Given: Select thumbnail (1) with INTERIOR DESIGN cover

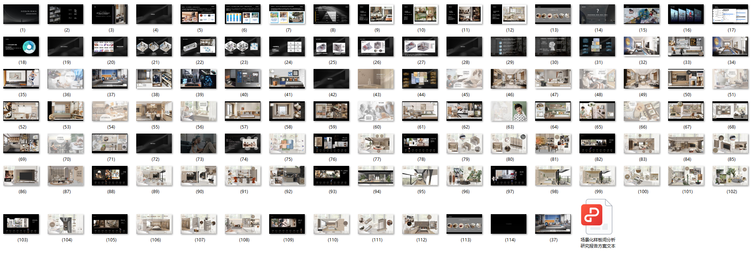Looking at the screenshot, I should coord(21,14).
